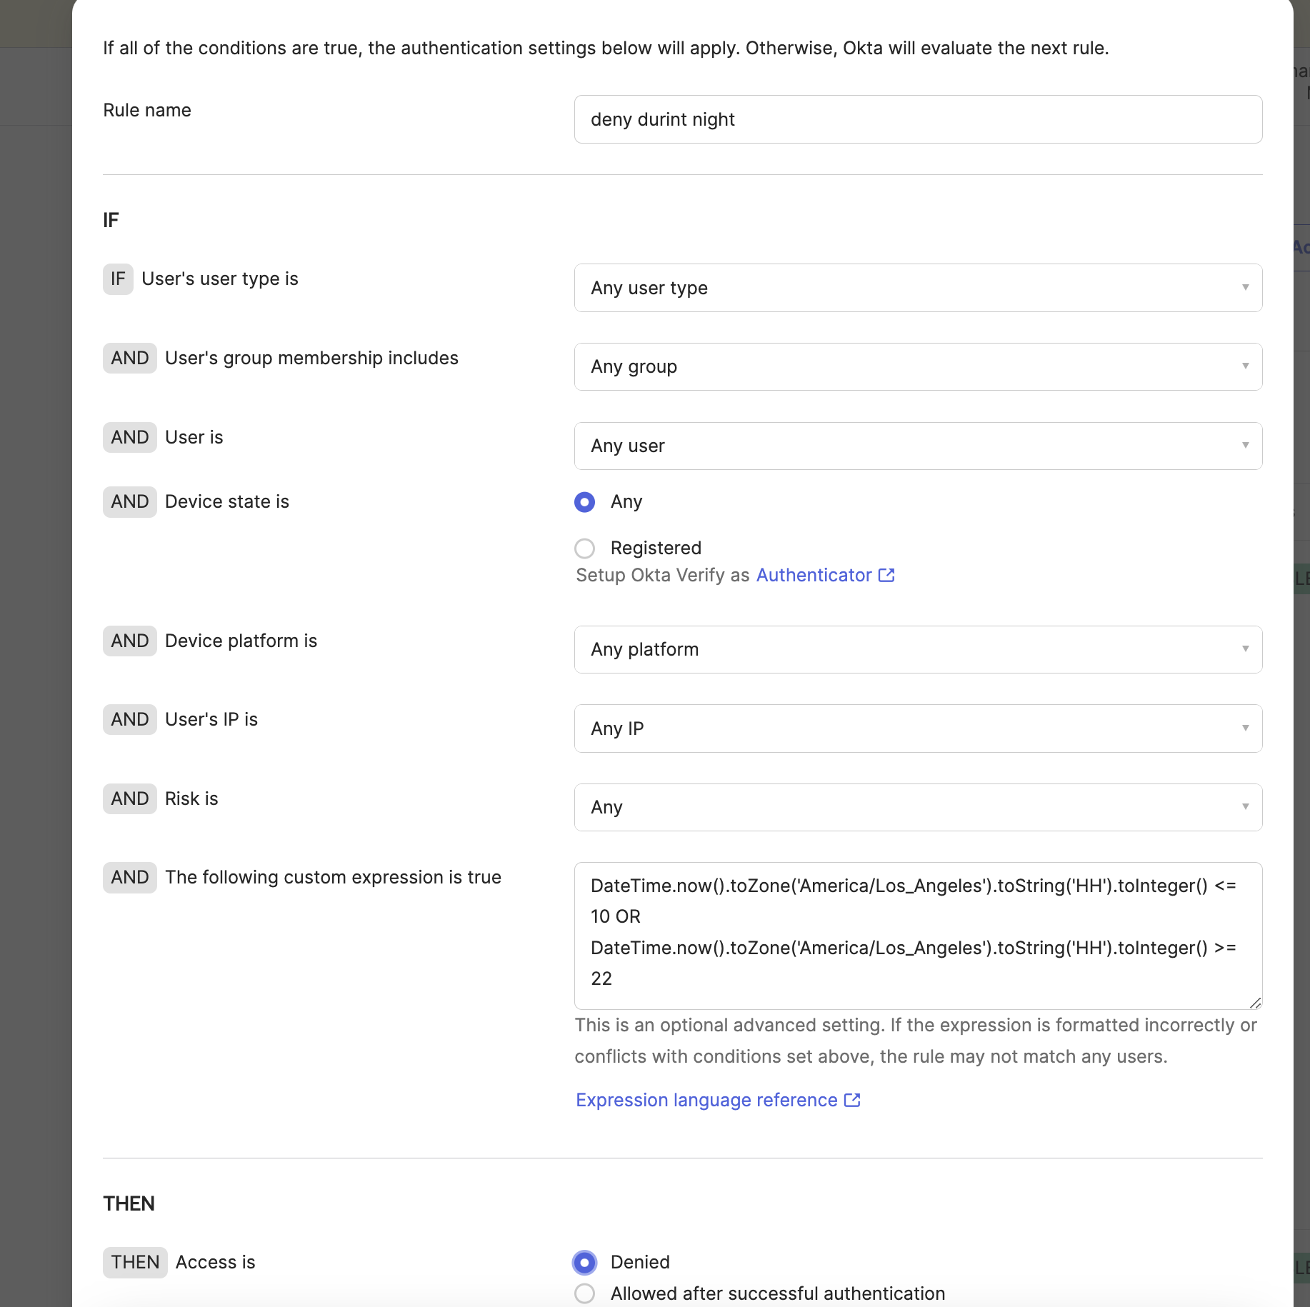Click the resize handle of expression textarea
Viewport: 1310px width, 1307px height.
1255,1002
